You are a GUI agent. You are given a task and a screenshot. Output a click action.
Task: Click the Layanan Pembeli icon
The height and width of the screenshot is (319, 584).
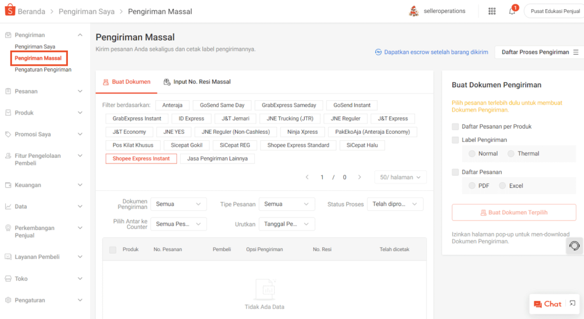tap(8, 257)
